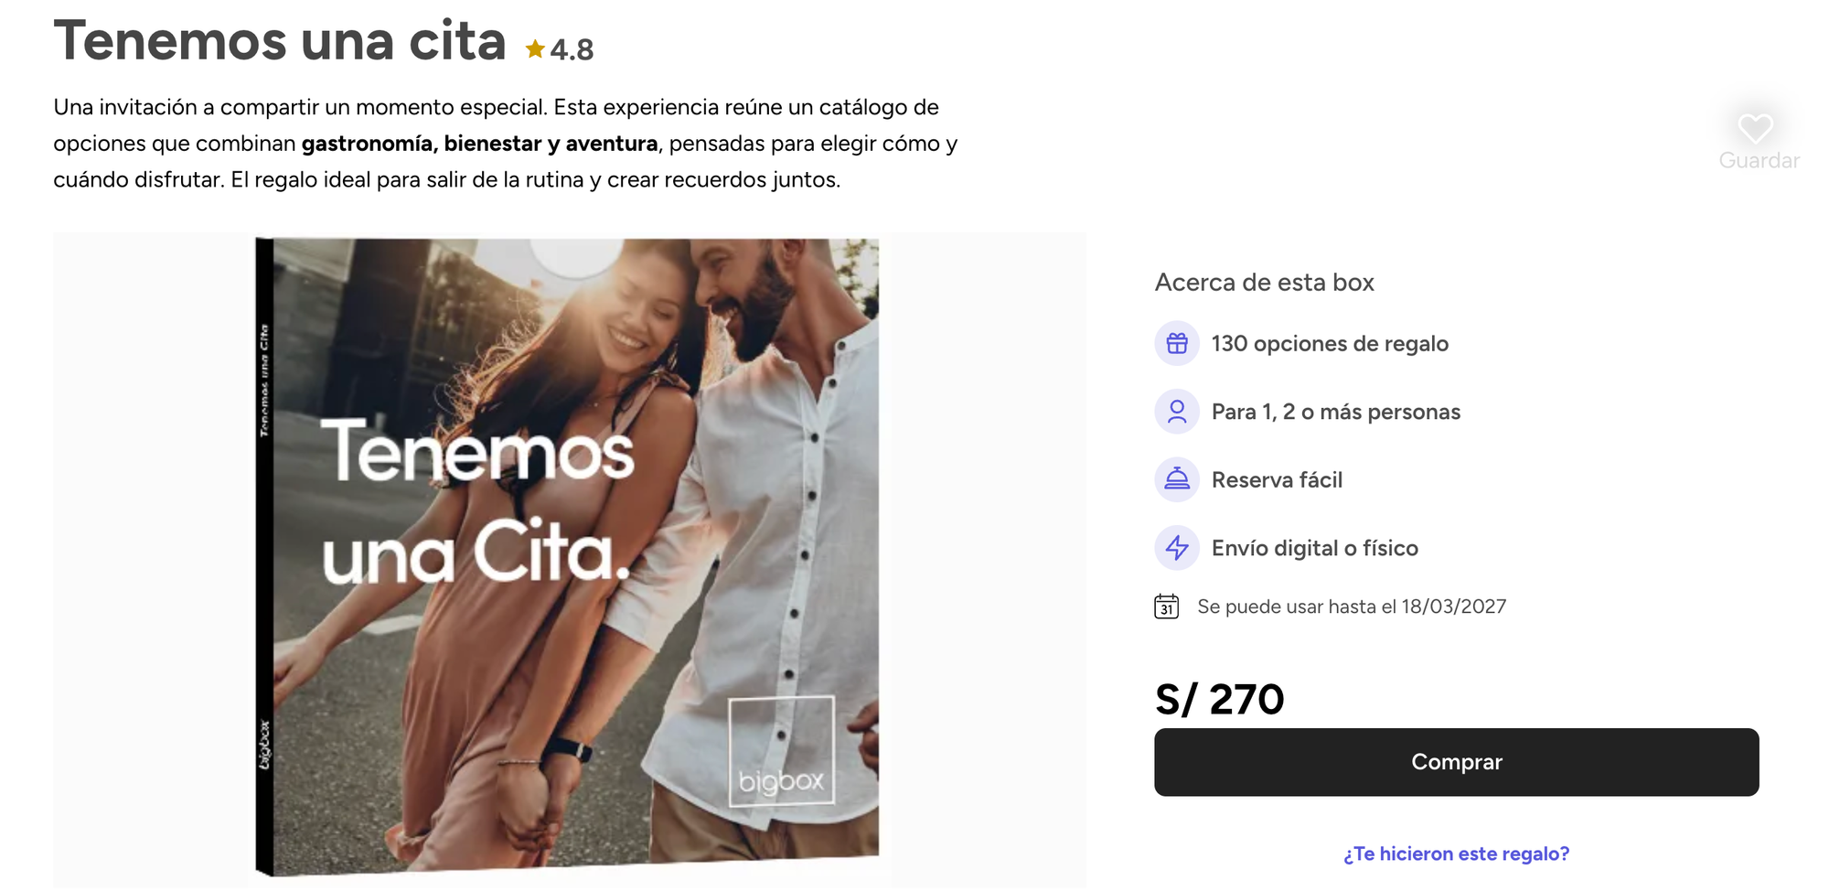Open the ¿Te hicieron este regalo? link
This screenshot has width=1829, height=891.
click(1456, 853)
